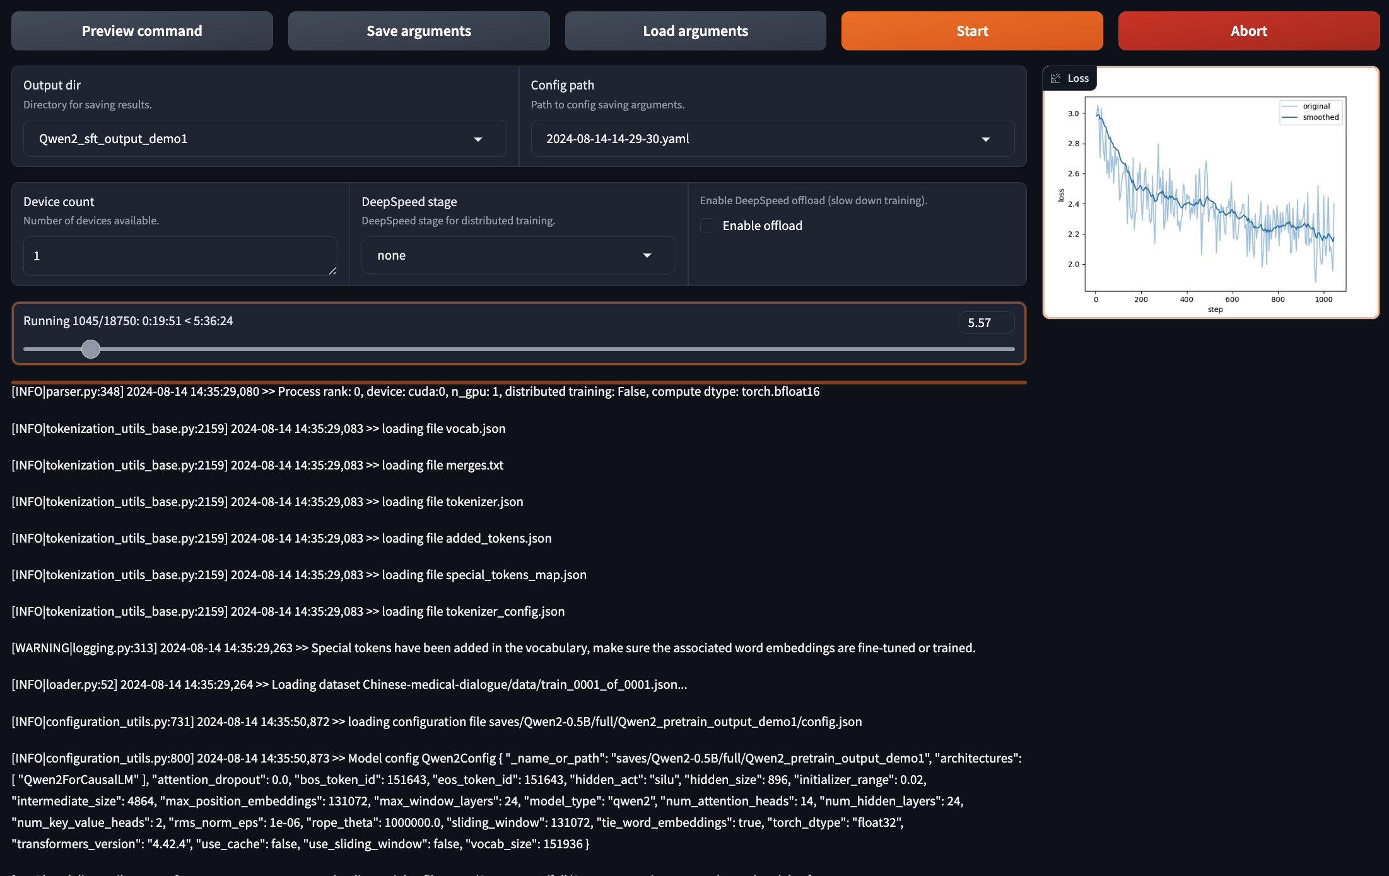Click the training progress slider handle

click(x=91, y=349)
